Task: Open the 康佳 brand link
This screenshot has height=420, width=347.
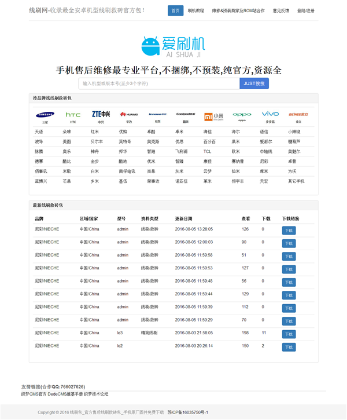Action: coord(208,162)
